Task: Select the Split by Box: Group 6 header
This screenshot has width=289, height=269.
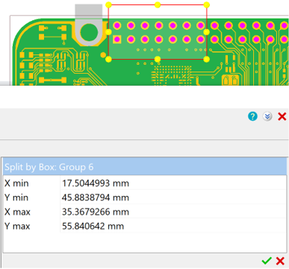Action: coord(145,167)
